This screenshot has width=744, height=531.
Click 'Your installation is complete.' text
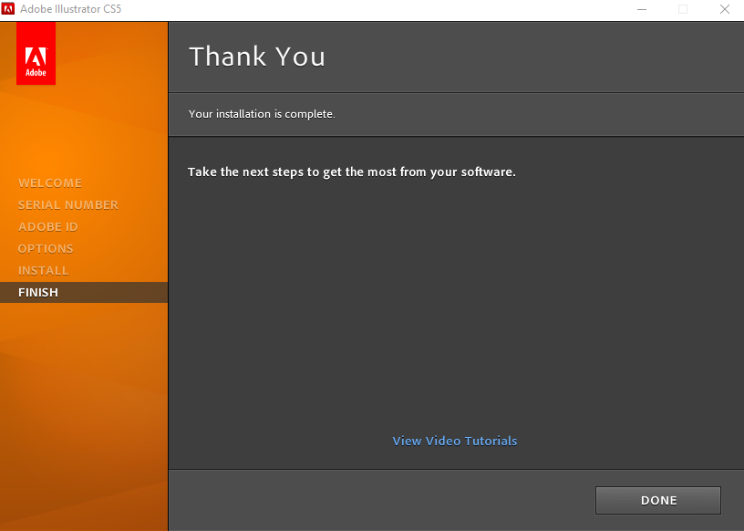coord(262,114)
